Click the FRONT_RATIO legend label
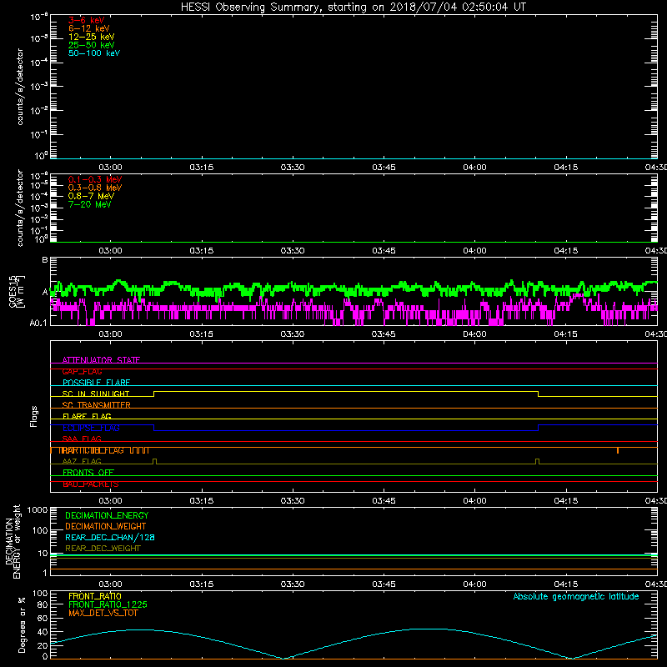This screenshot has width=667, height=667. pos(95,596)
